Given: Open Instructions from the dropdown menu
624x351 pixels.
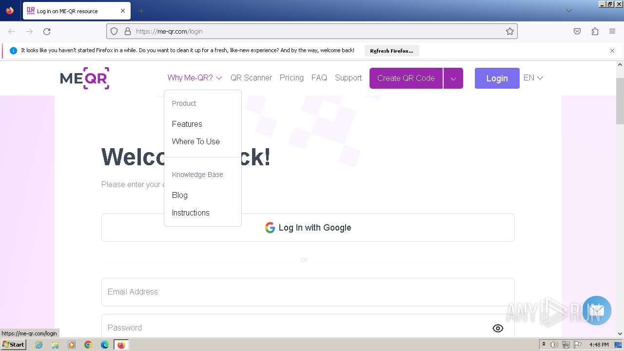Looking at the screenshot, I should coord(191,213).
